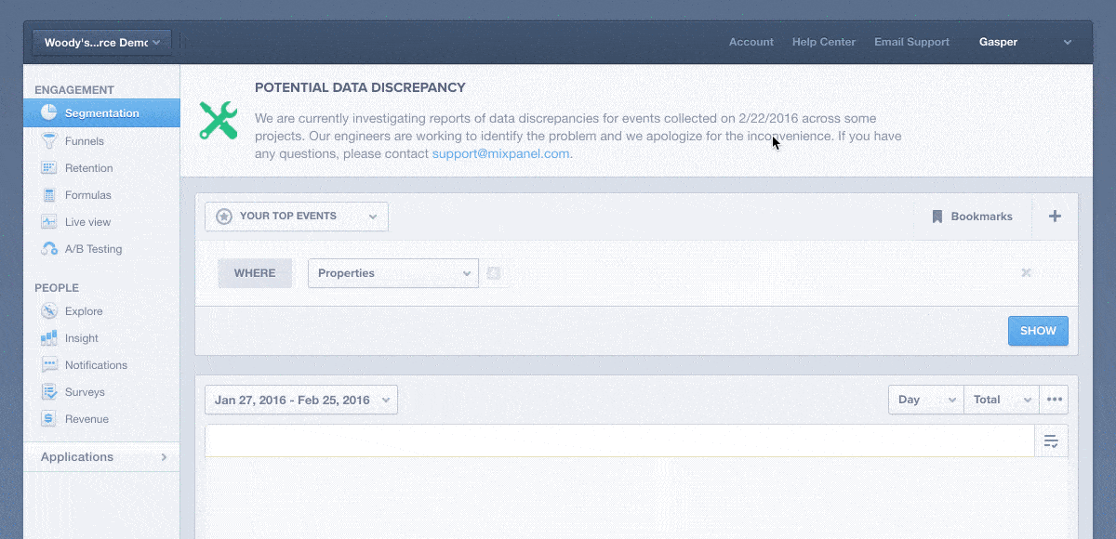Remove the WHERE filter row
Screen dimensions: 1116x539
[1026, 273]
